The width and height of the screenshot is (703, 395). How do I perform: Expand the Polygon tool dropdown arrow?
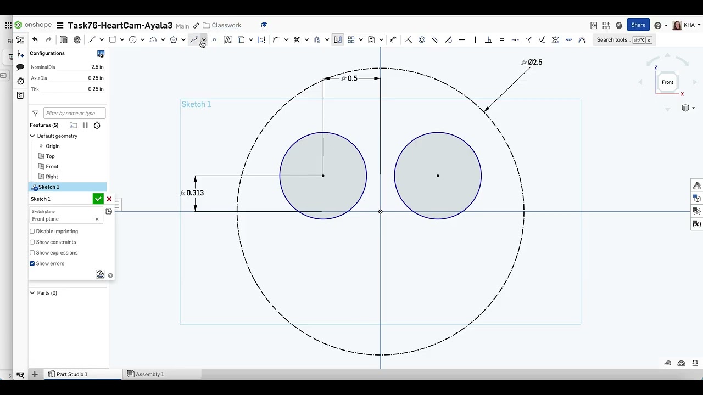183,39
